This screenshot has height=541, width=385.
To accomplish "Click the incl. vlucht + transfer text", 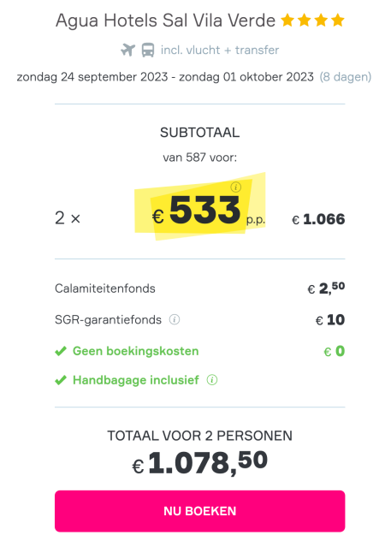I will [x=220, y=50].
